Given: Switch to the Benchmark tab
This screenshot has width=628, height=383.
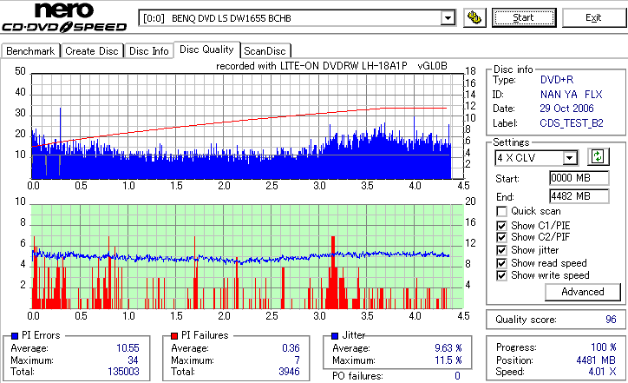Looking at the screenshot, I should (x=30, y=51).
